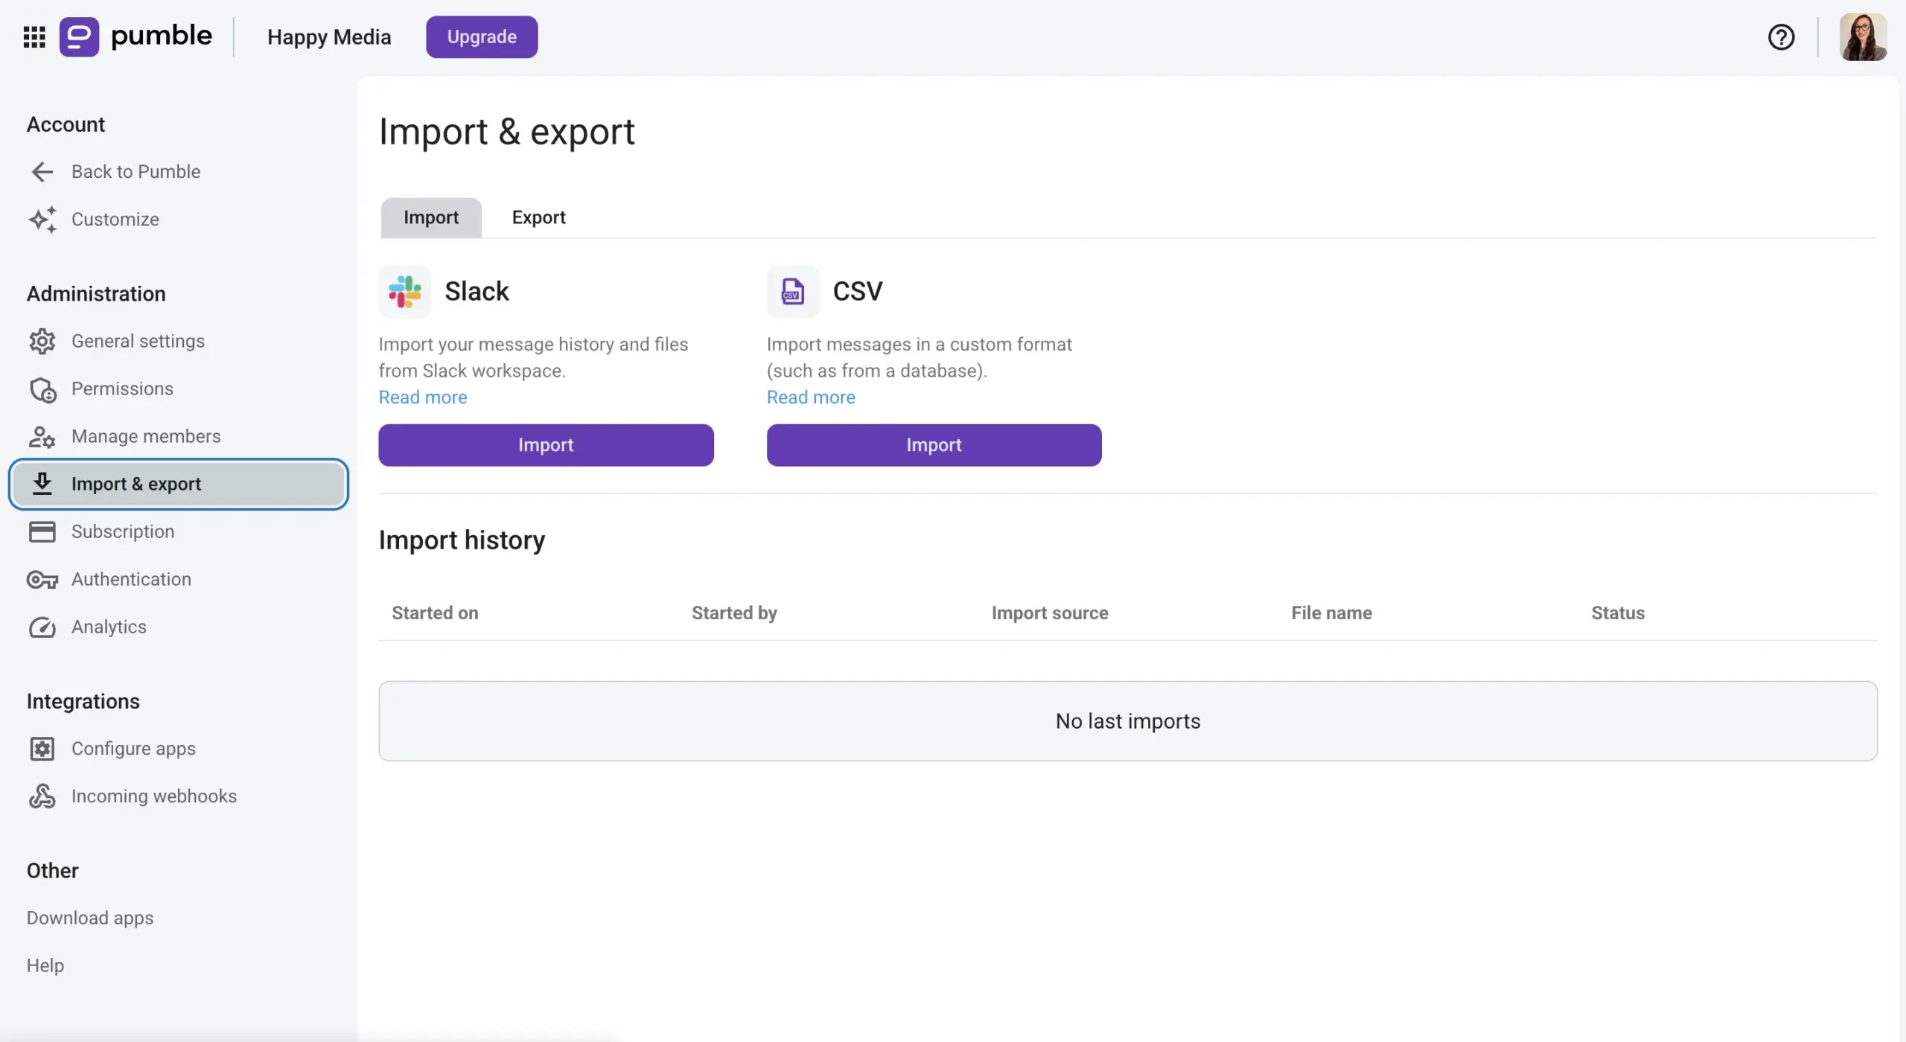Click the Import source column header

coord(1050,613)
